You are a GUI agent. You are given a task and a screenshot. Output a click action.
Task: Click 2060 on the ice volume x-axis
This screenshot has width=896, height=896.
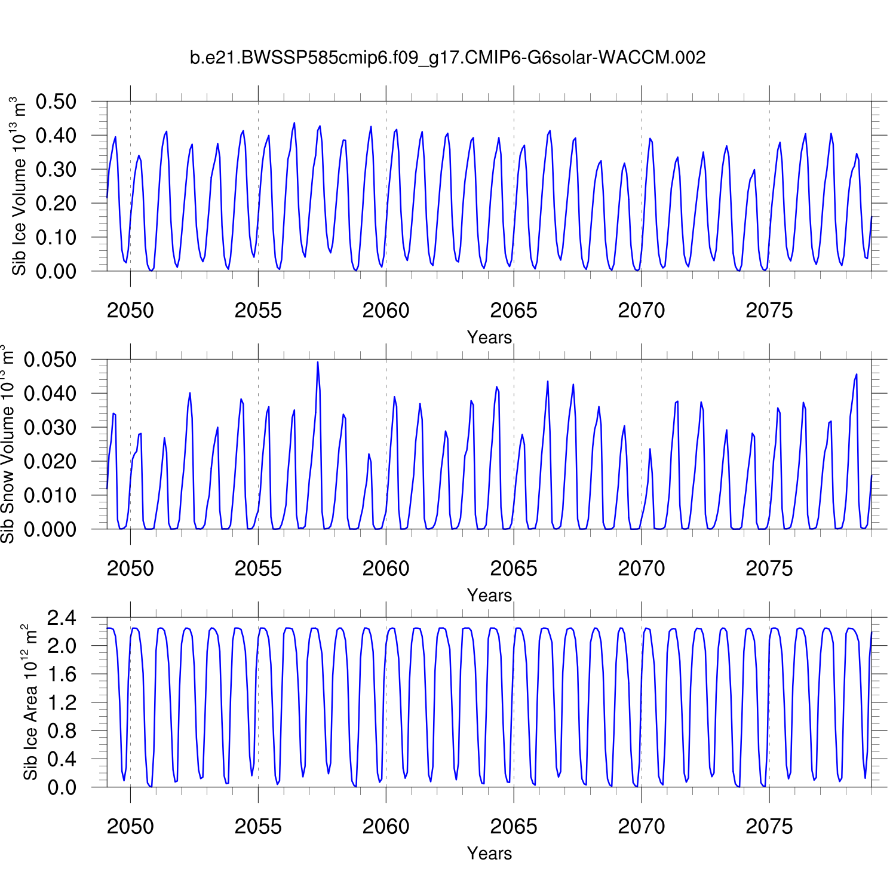(x=386, y=311)
